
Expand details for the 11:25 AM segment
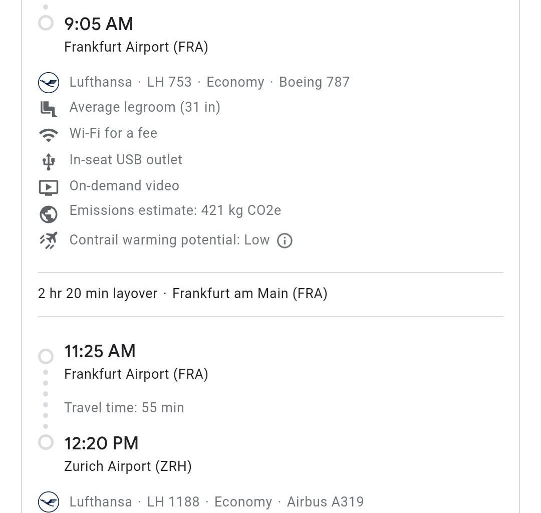click(100, 351)
